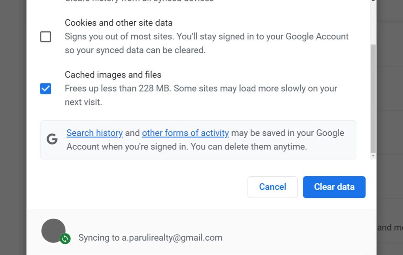Click the Cookies and other site data title
The width and height of the screenshot is (403, 255).
coord(118,23)
